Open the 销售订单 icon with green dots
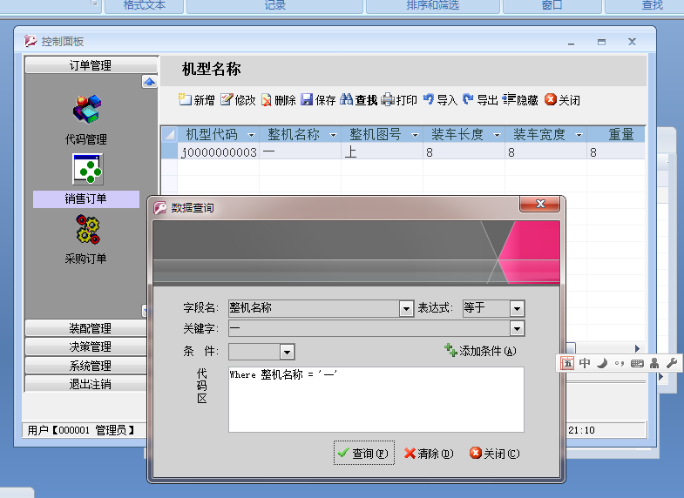The height and width of the screenshot is (498, 684). pyautogui.click(x=88, y=169)
